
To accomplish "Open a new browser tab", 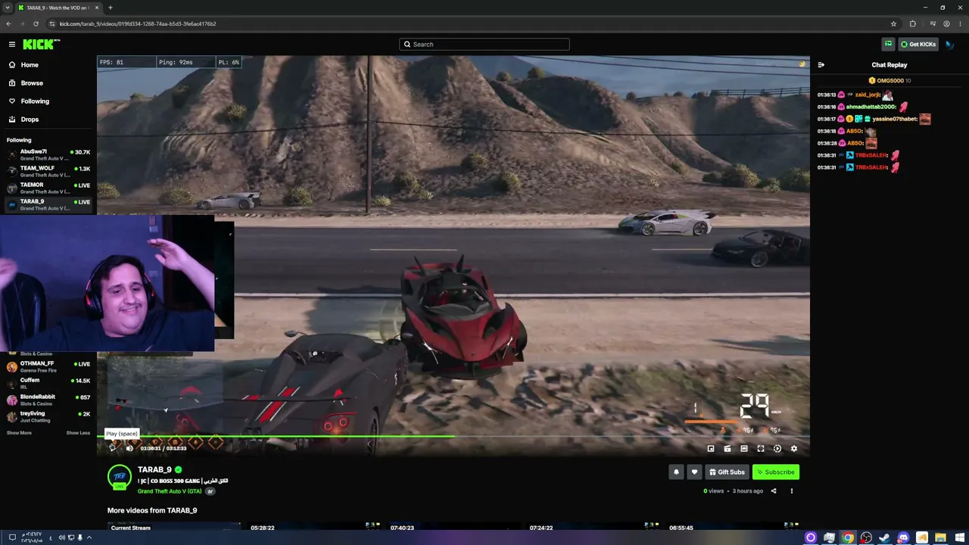I will 111,8.
